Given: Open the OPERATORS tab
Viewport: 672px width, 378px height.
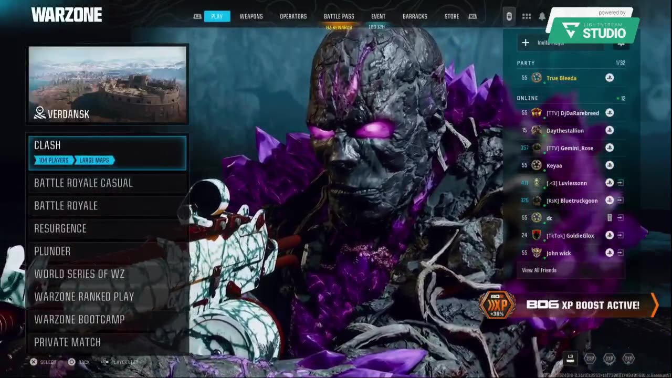Looking at the screenshot, I should 293,16.
